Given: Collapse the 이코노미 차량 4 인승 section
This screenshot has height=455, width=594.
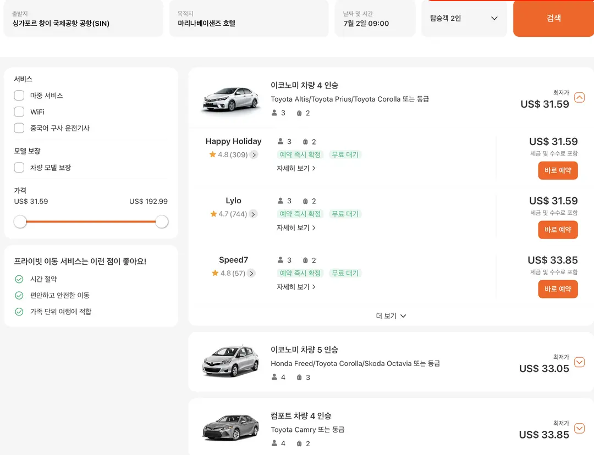Looking at the screenshot, I should pos(579,98).
